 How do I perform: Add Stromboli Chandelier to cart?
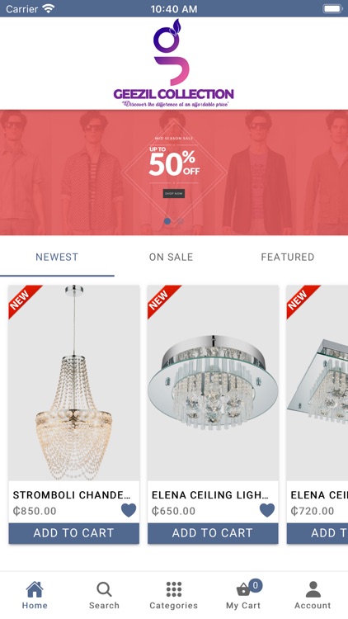pyautogui.click(x=73, y=533)
